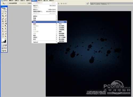
Task: Select the Blur tool in toolbox
Action: [3, 26]
